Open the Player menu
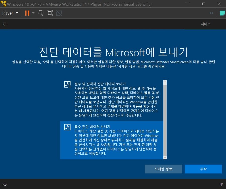Image resolution: width=226 pixels, height=189 pixels. [8, 13]
